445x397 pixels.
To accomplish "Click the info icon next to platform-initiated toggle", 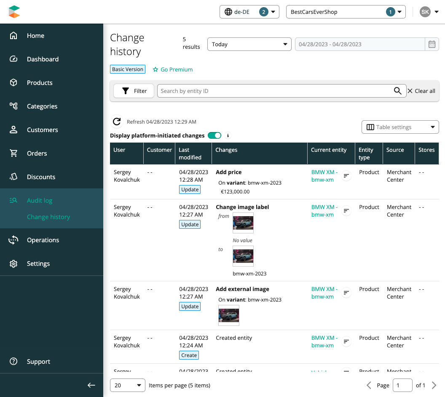I will pyautogui.click(x=228, y=135).
